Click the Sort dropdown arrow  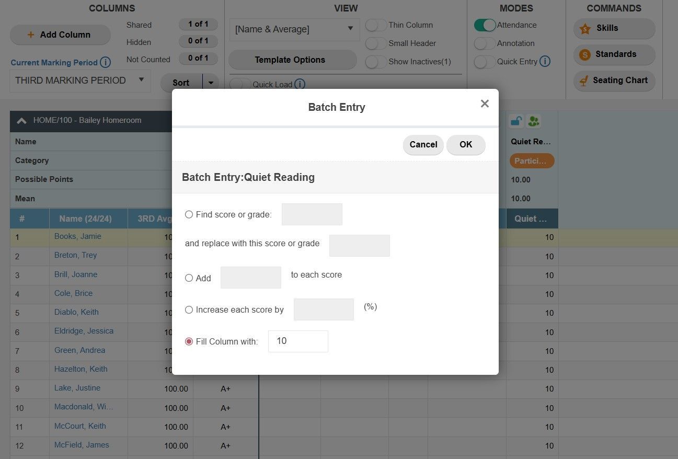[211, 83]
